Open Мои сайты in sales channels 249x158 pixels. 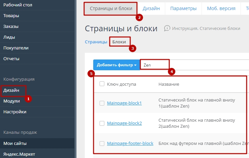click(x=15, y=144)
